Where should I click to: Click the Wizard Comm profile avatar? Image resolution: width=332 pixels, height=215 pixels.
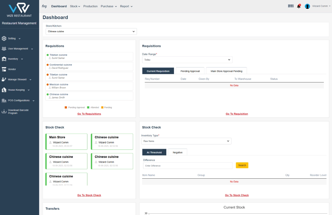307,6
